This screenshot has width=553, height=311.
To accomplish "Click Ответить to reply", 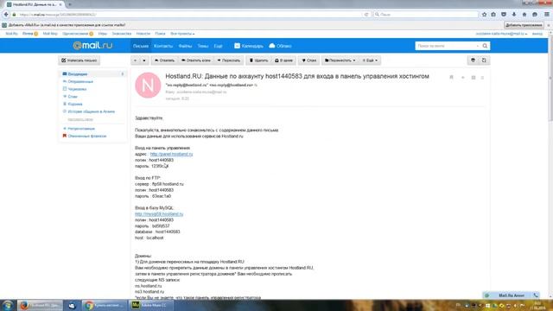I will coord(165,60).
